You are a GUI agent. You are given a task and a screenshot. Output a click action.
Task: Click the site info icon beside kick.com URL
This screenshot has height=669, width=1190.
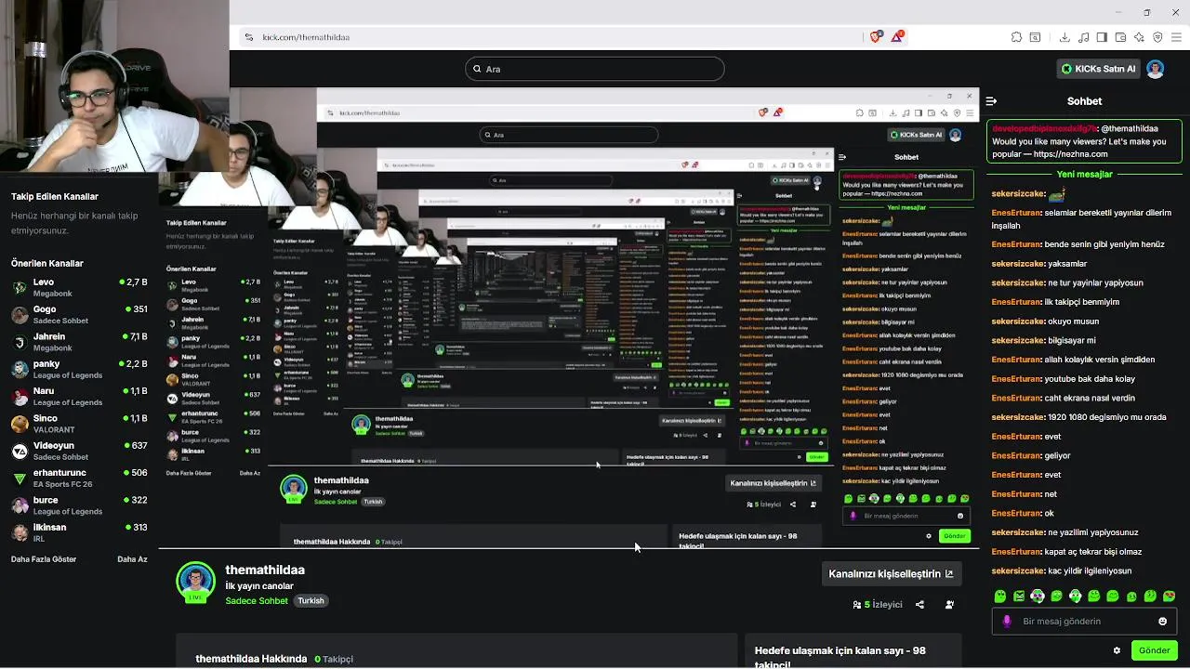coord(248,37)
